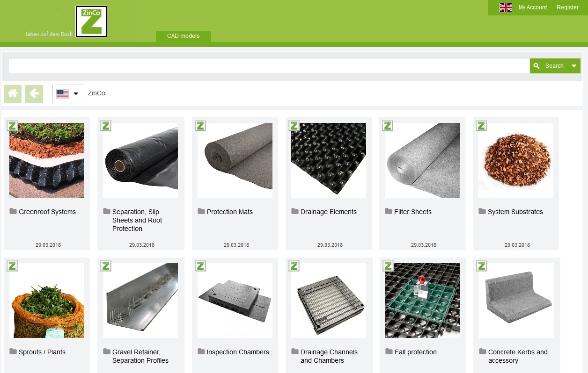Click the folder icon beside Protection Mats
588x373 pixels.
[201, 211]
